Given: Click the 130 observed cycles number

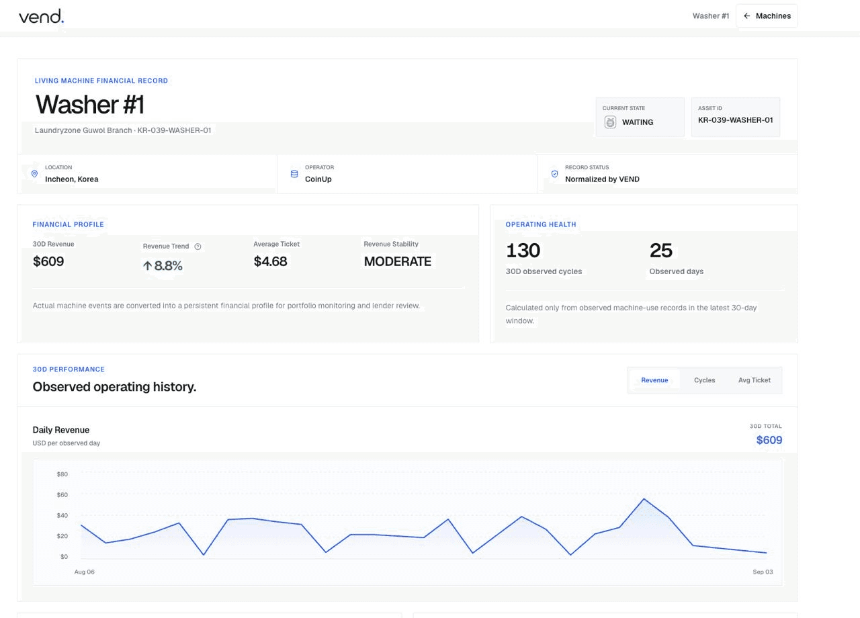Looking at the screenshot, I should click(x=523, y=251).
